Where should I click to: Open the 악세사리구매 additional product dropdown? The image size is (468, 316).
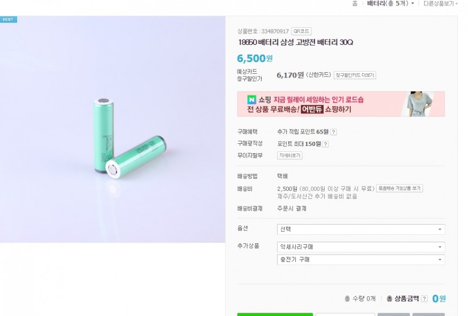(x=361, y=247)
